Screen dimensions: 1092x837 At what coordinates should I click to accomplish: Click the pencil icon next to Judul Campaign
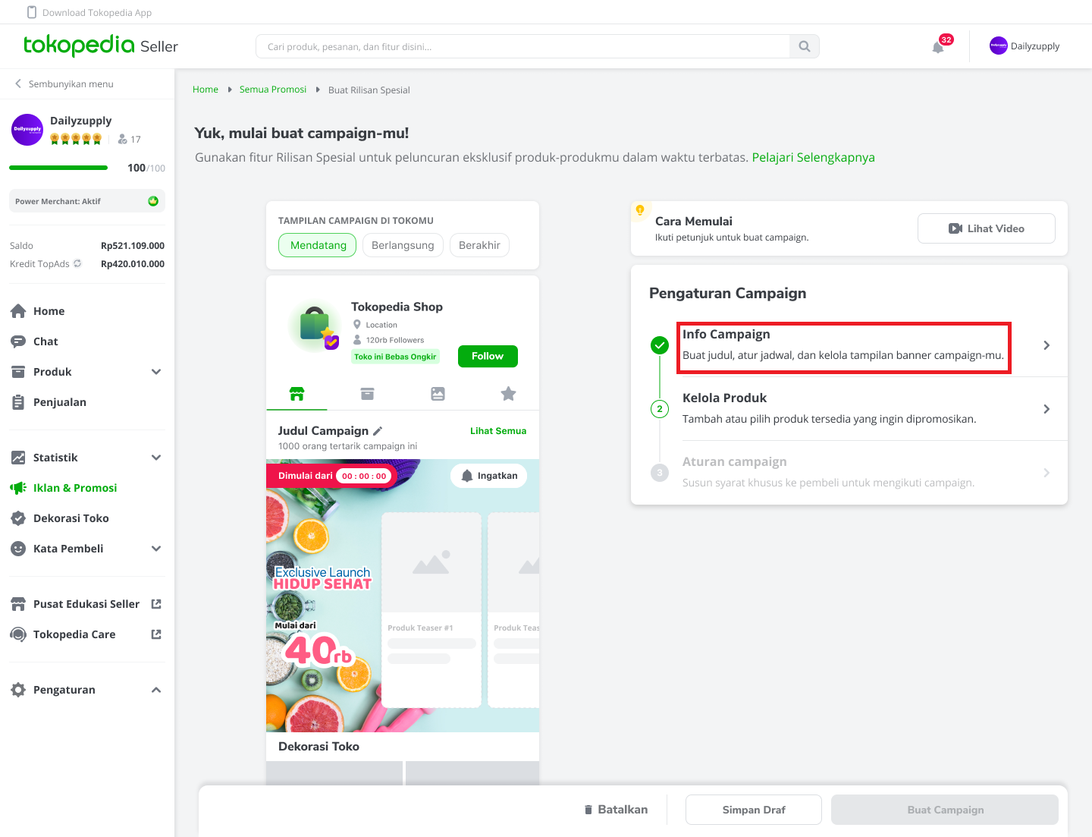click(x=378, y=431)
